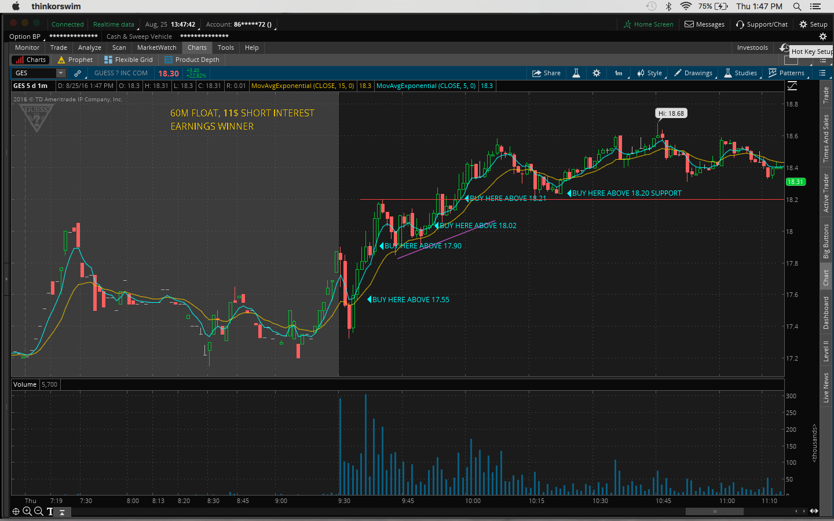Switch to the Scan tab
The image size is (834, 521).
click(x=119, y=47)
